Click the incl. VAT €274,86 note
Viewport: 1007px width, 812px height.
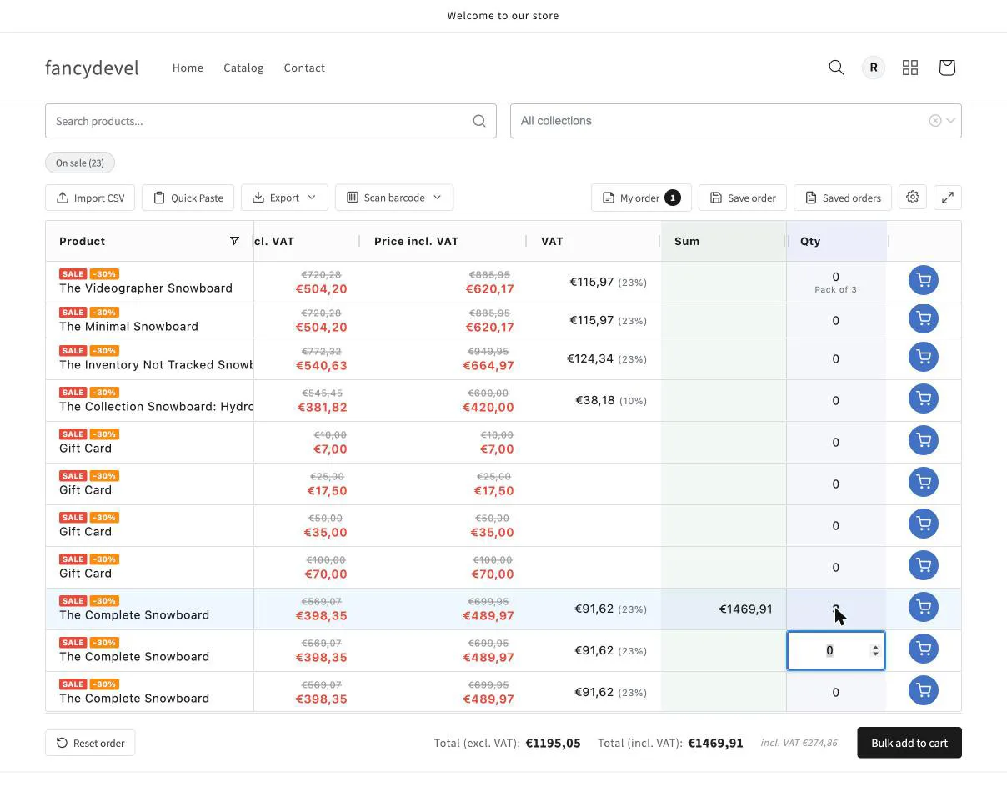799,743
